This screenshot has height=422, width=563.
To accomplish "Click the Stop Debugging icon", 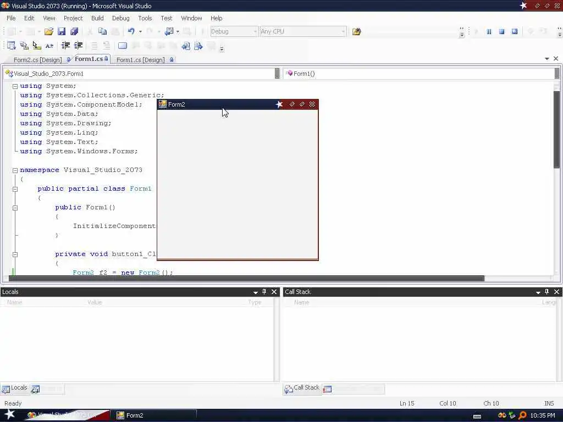I will tap(502, 31).
